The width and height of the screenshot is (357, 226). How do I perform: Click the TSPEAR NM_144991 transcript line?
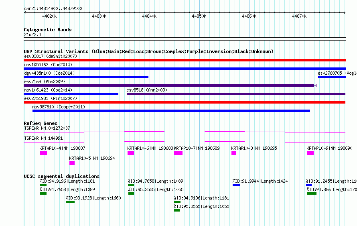(185, 142)
